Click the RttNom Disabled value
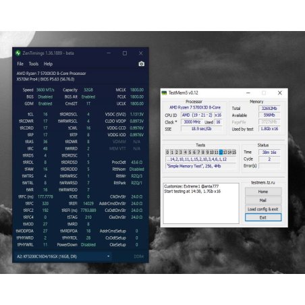The height and width of the screenshot is (305, 305). tap(137, 169)
